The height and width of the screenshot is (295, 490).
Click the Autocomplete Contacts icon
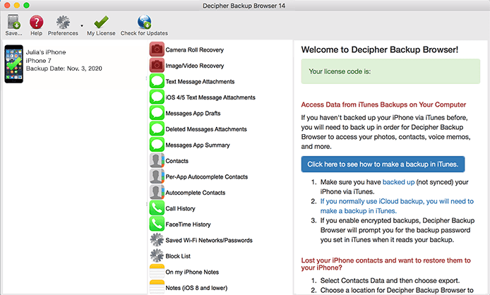[157, 192]
